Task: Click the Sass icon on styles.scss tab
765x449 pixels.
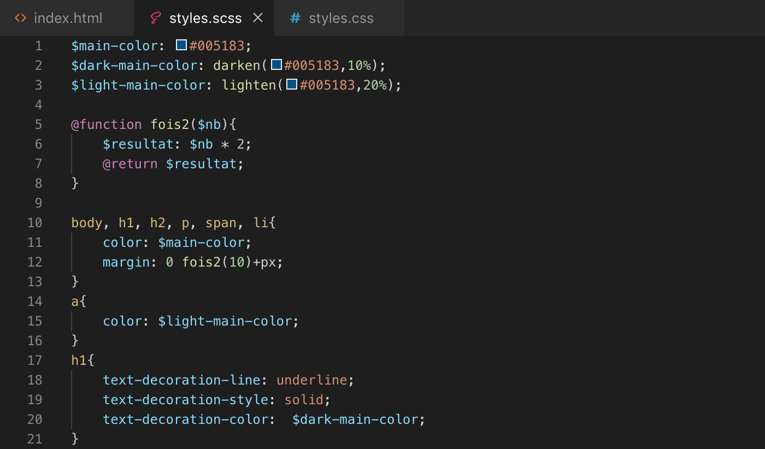Action: coord(155,18)
